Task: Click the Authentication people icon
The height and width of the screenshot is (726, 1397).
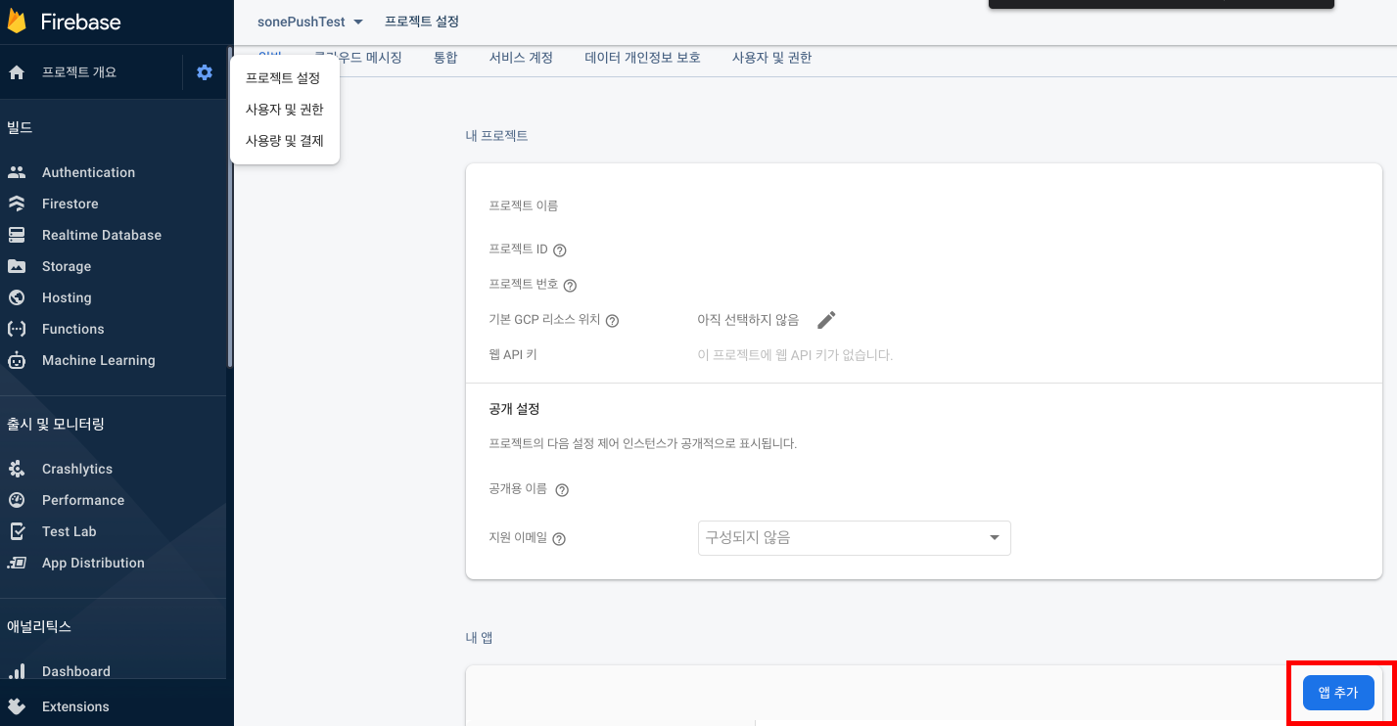Action: (17, 172)
